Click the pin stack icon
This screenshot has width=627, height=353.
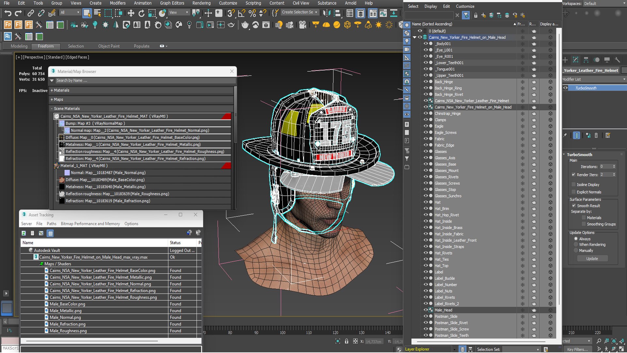[x=565, y=135]
